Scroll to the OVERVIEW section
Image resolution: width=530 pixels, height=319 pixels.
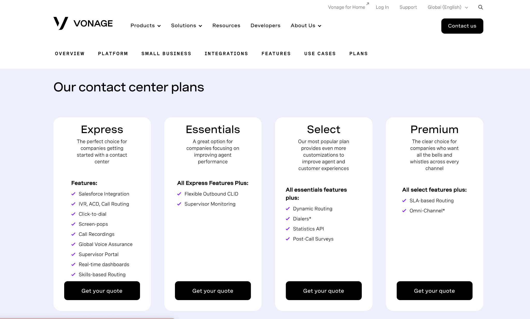[70, 53]
